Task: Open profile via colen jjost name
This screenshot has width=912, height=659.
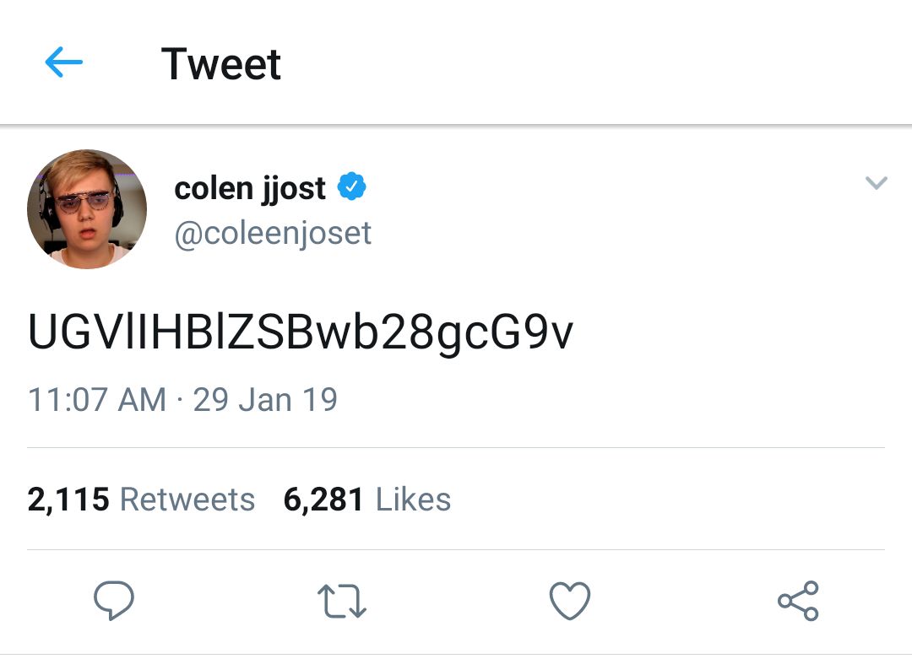Action: tap(249, 188)
